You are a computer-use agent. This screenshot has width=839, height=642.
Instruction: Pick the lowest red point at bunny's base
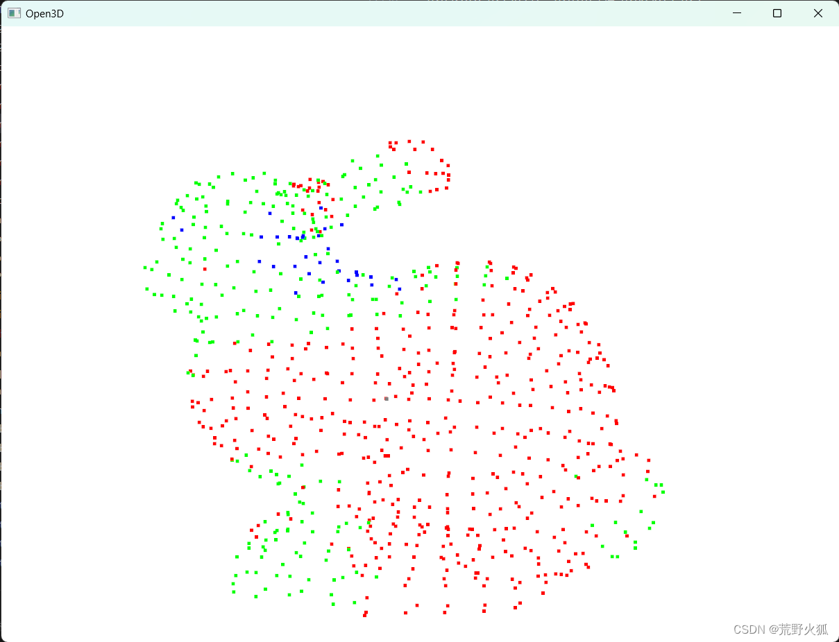pyautogui.click(x=364, y=615)
